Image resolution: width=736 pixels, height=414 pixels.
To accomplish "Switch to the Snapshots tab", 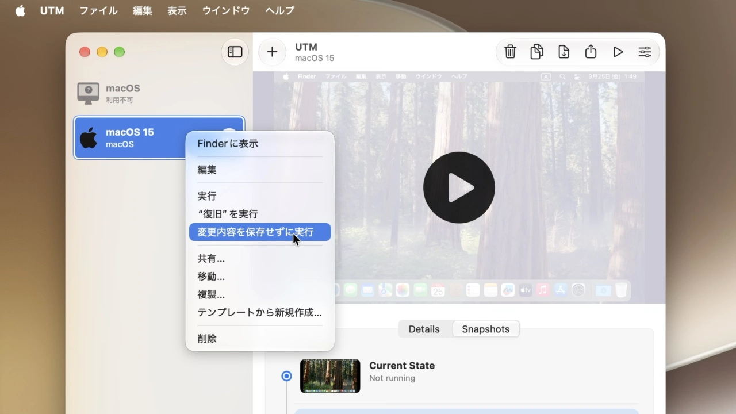I will [x=486, y=329].
